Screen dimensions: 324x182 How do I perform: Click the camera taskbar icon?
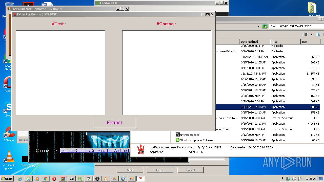click(x=72, y=179)
